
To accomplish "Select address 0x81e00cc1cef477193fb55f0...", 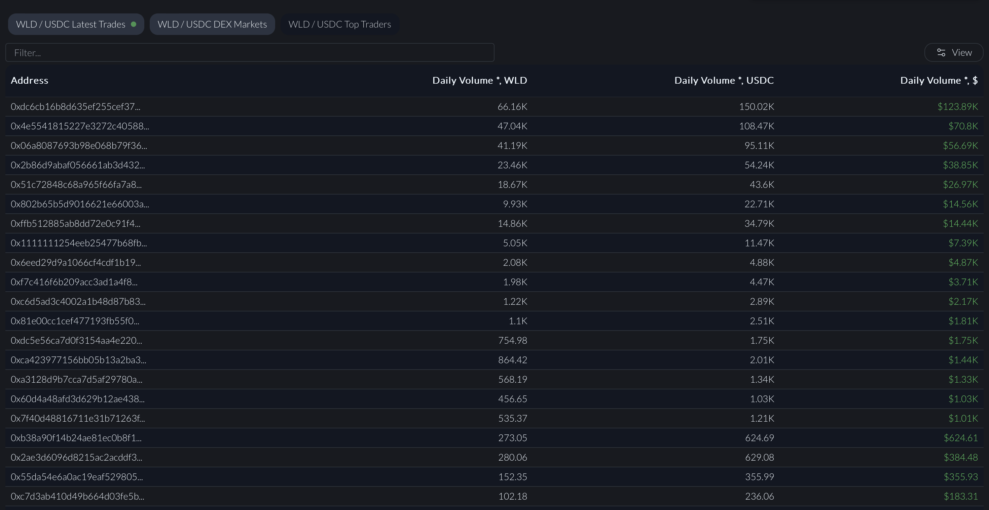I will click(x=75, y=321).
